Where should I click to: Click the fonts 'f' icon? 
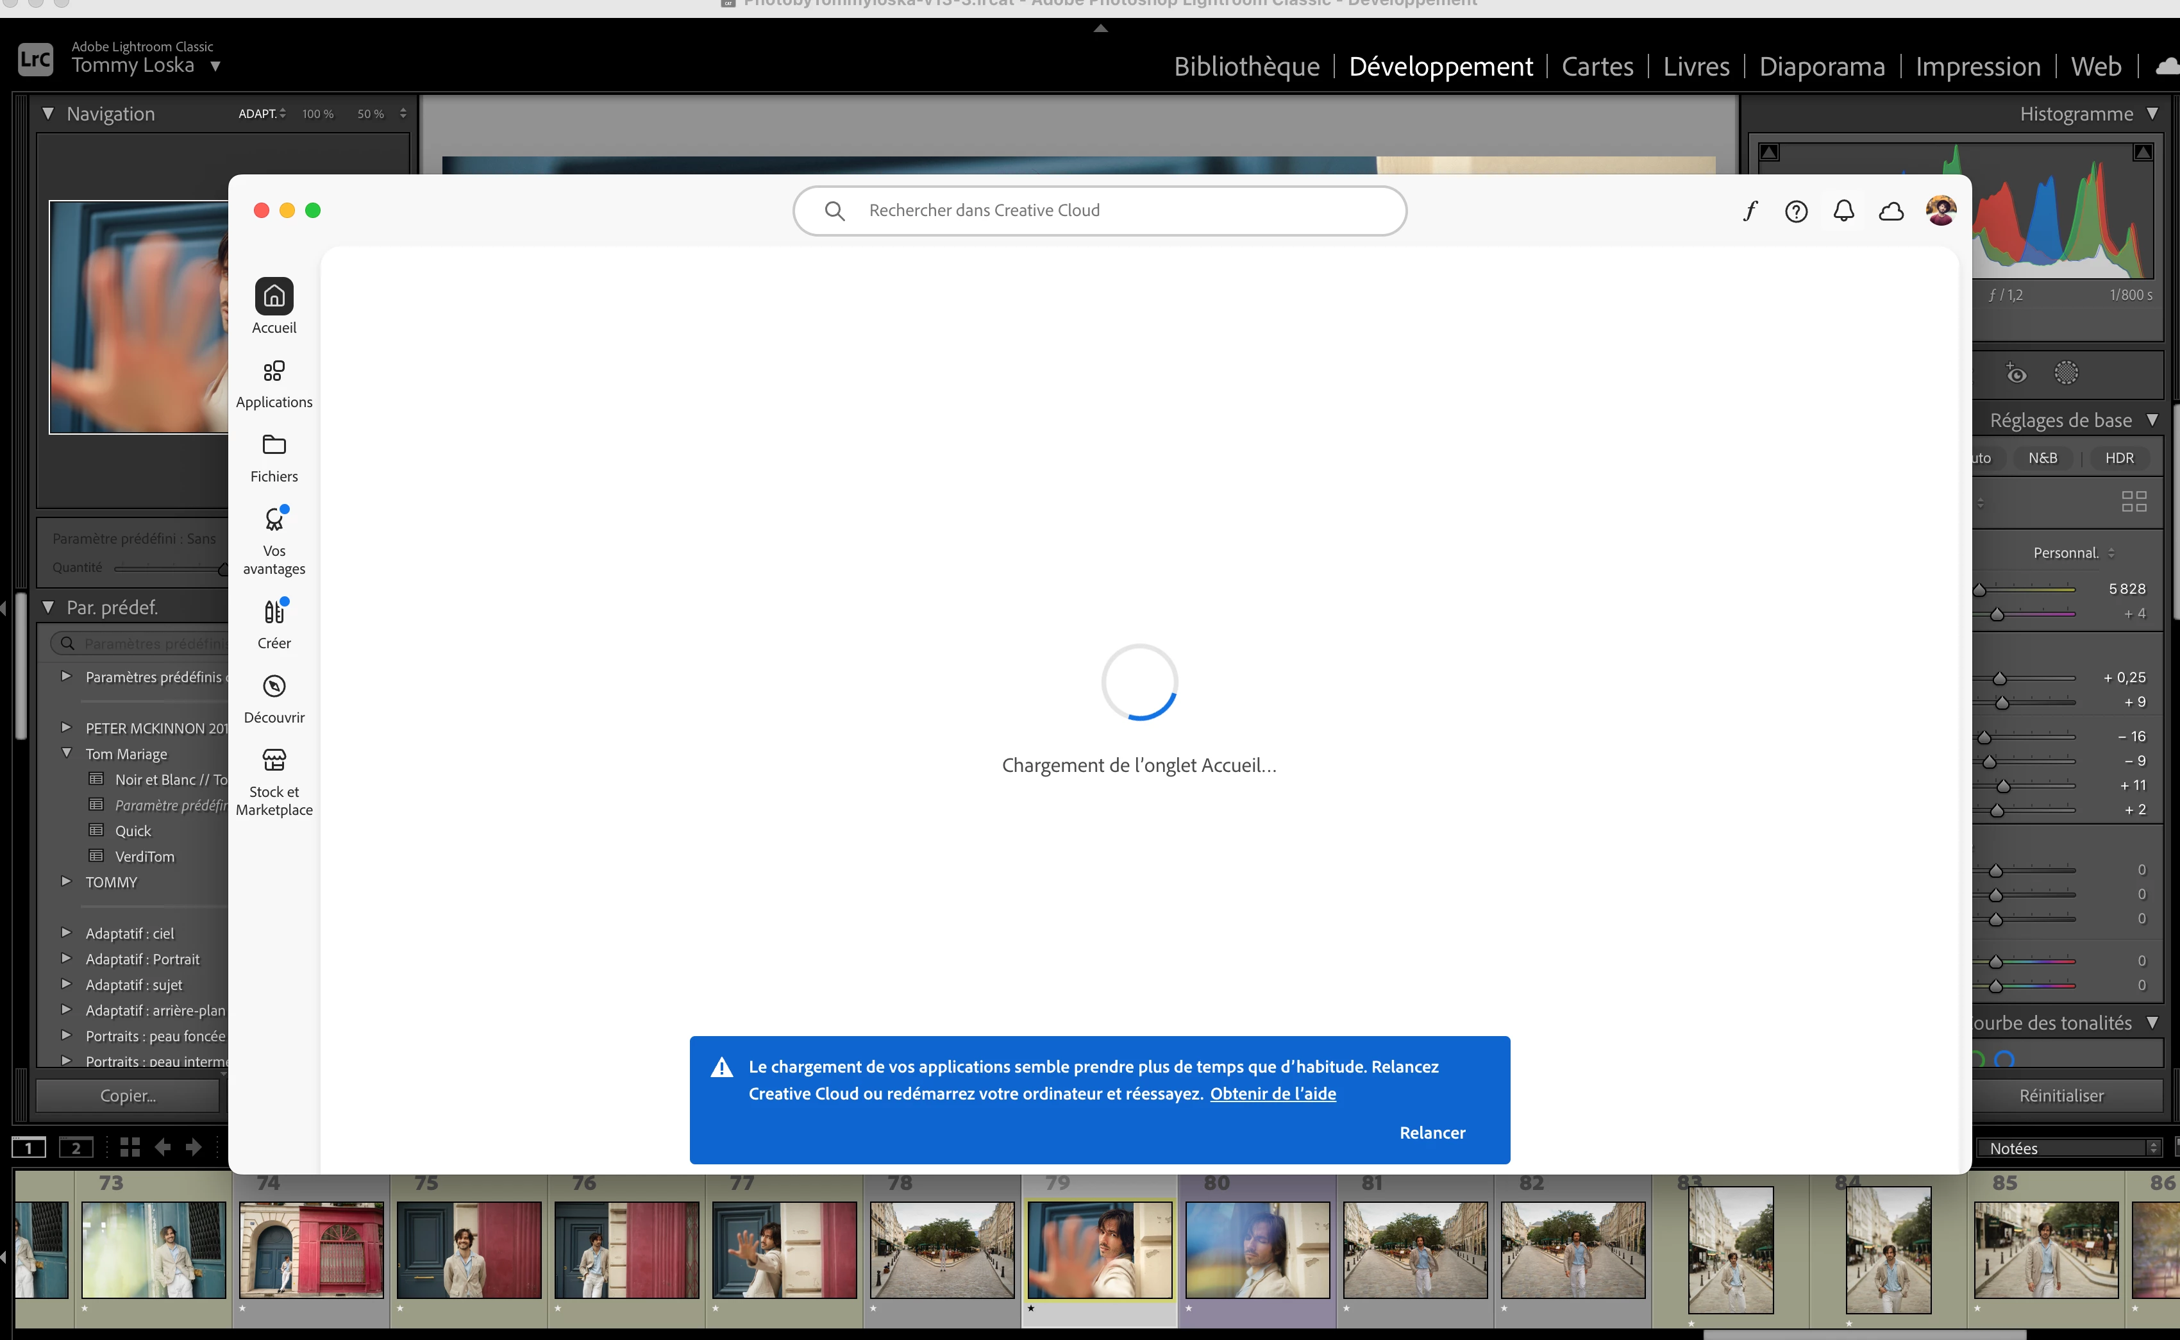click(x=1750, y=211)
